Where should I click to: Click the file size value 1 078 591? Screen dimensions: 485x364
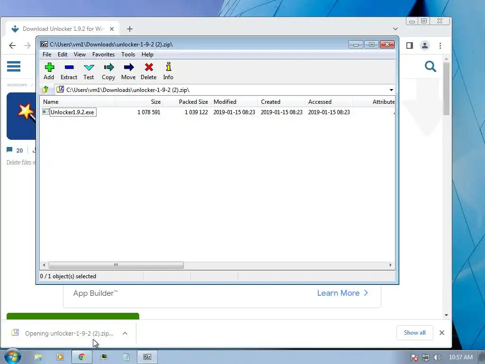pos(149,112)
